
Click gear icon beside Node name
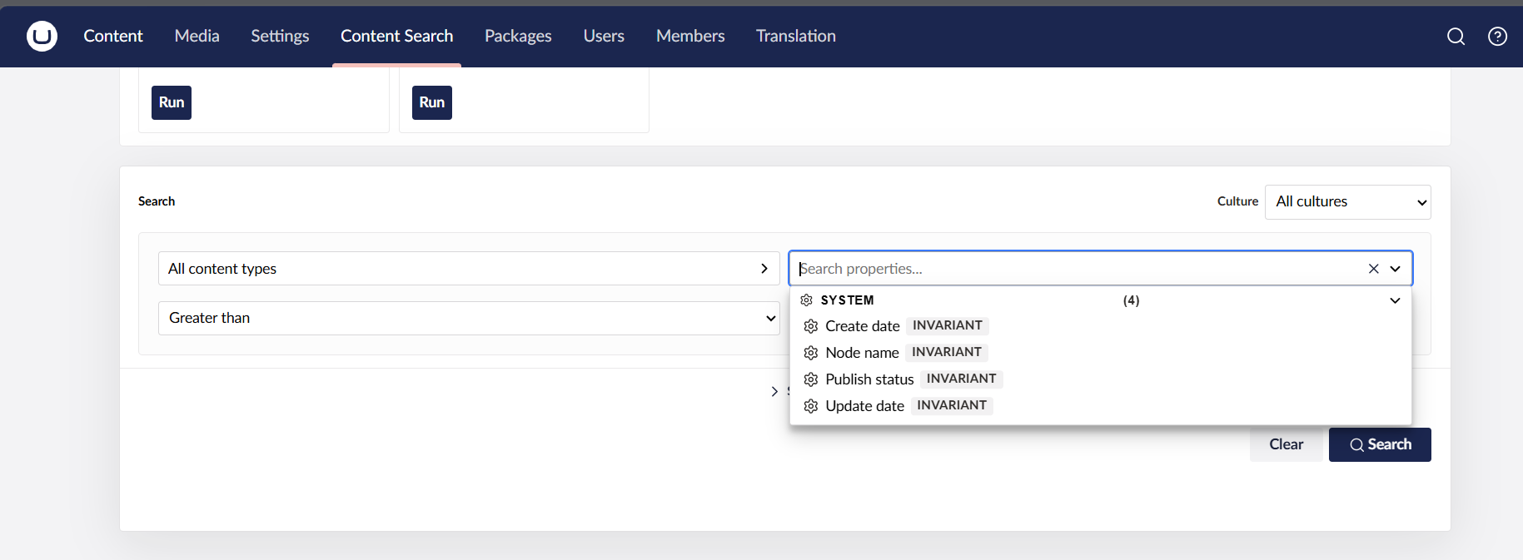[x=811, y=353]
